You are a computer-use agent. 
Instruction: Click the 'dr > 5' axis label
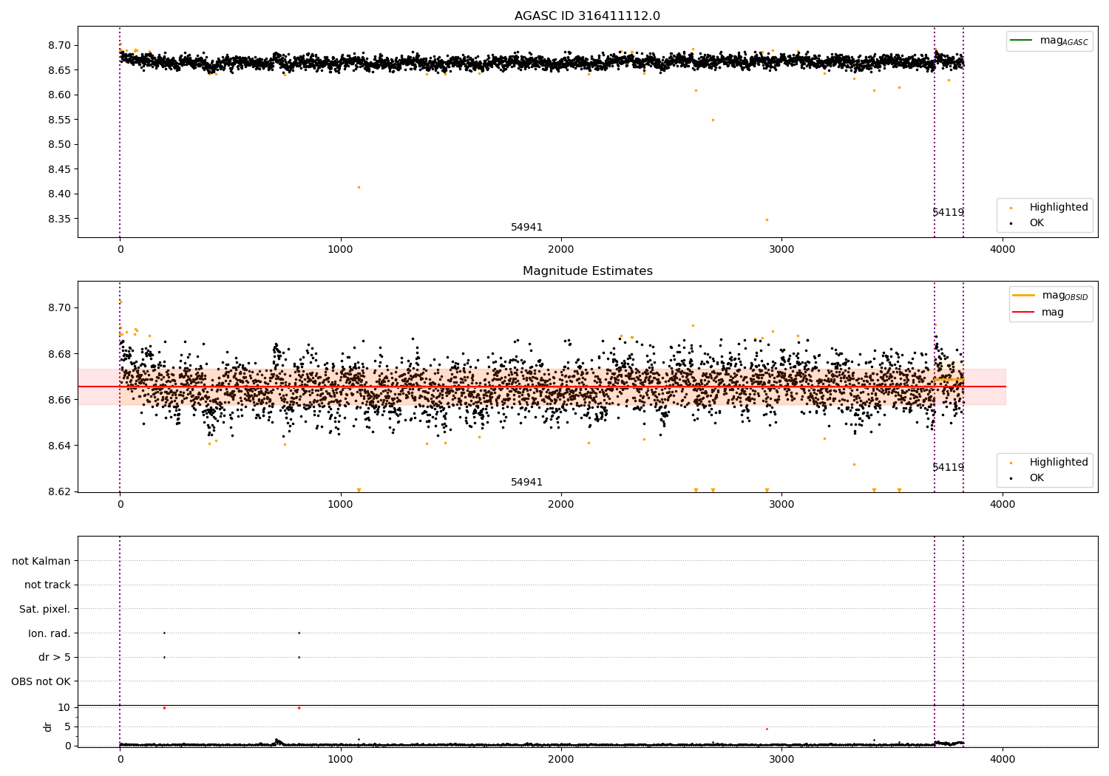pos(55,657)
